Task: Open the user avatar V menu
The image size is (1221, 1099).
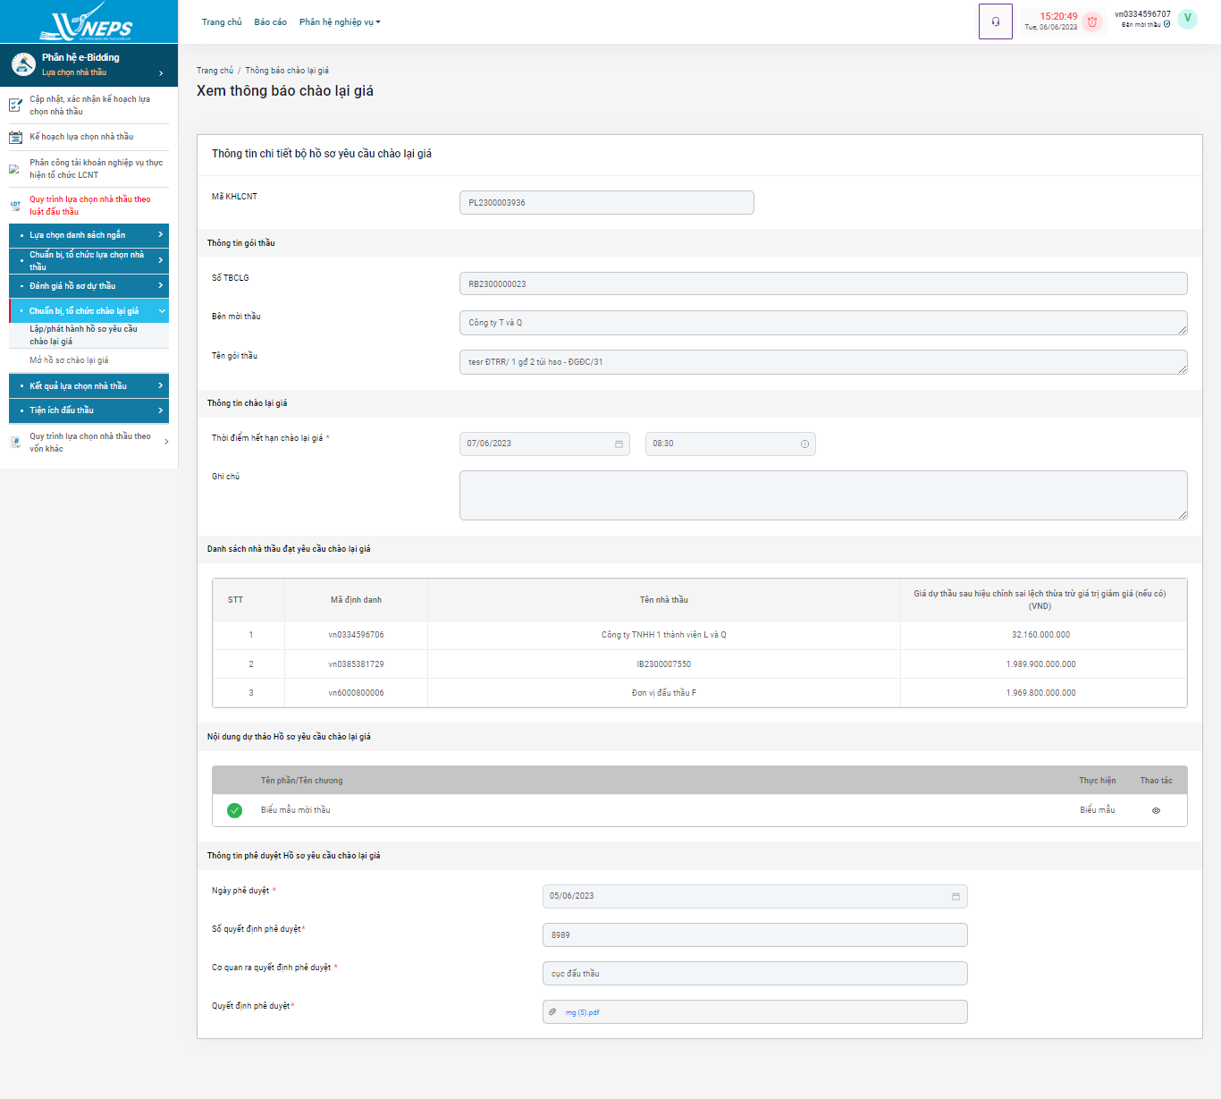Action: (x=1187, y=19)
